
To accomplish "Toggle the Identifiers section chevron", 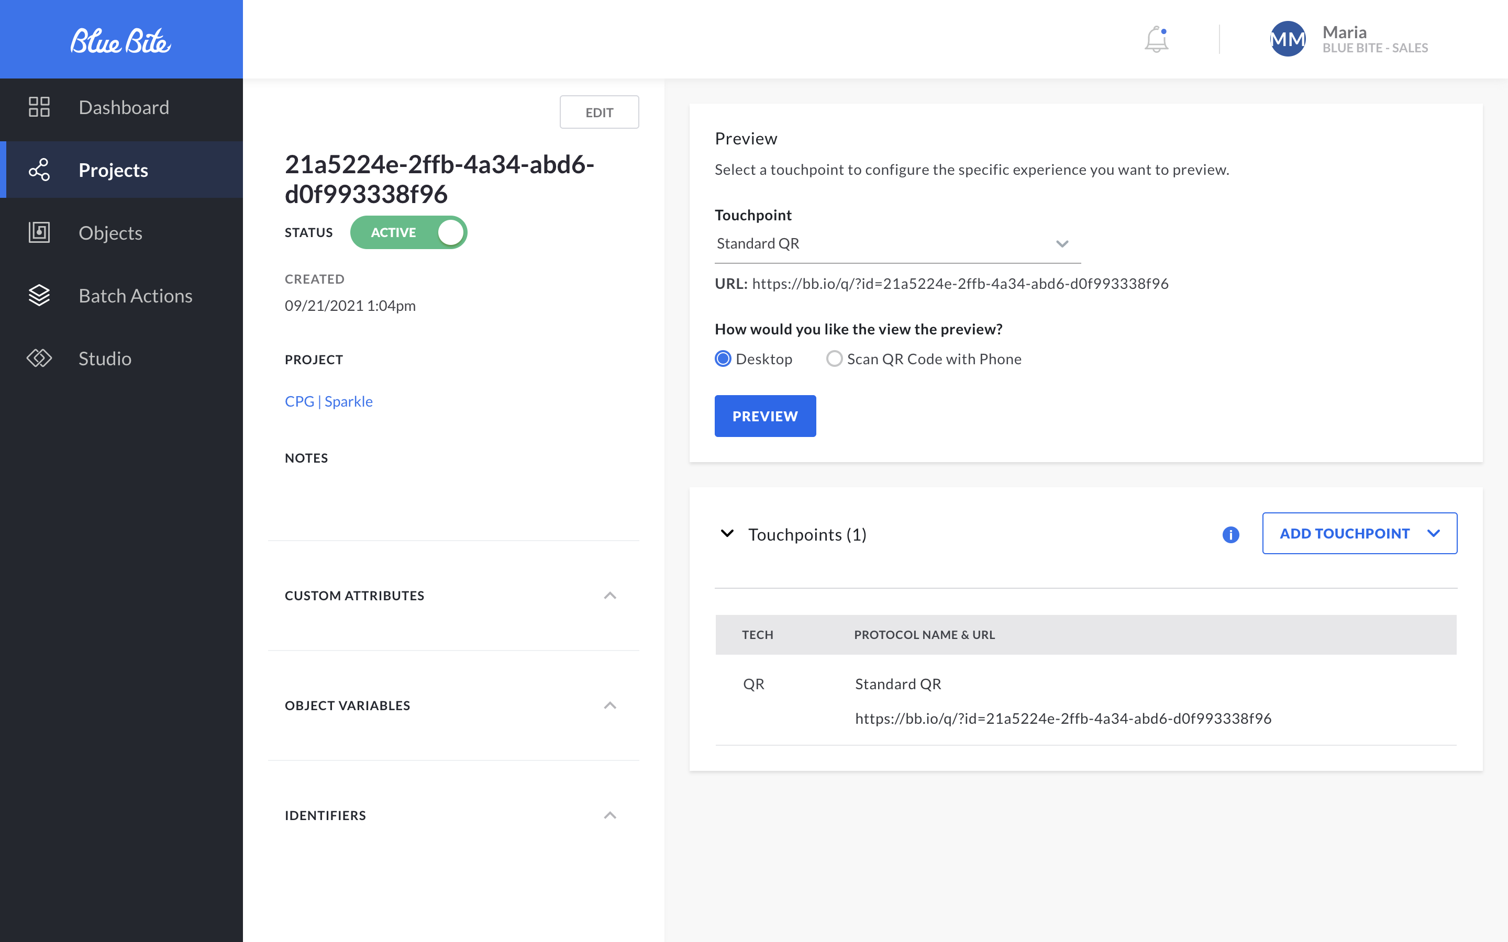I will 610,815.
